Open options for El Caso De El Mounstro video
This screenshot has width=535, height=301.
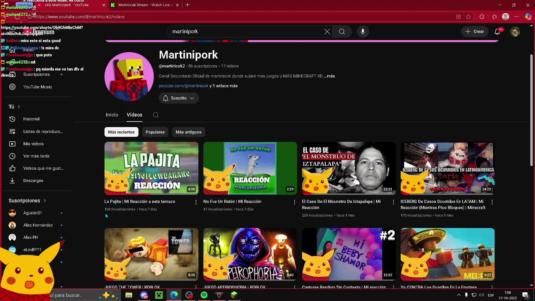coord(393,202)
